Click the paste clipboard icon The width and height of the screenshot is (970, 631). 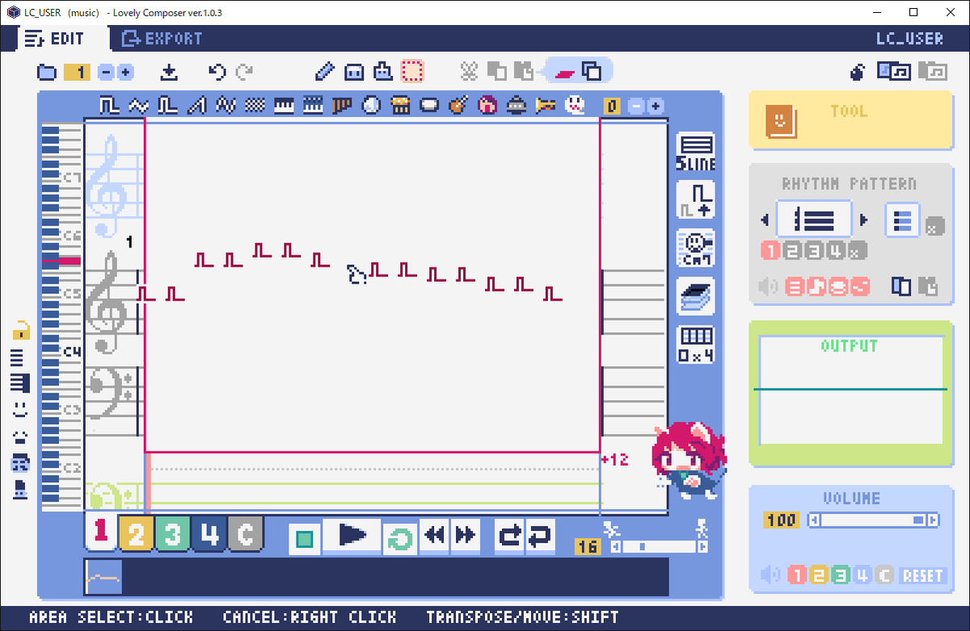(524, 71)
